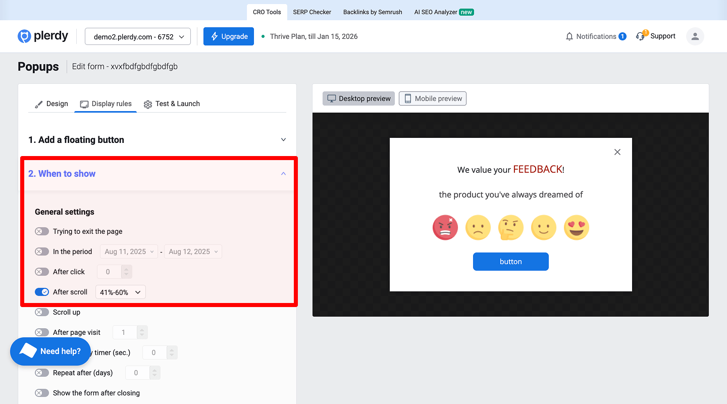Open the user profile avatar icon
The image size is (727, 404).
coord(695,36)
